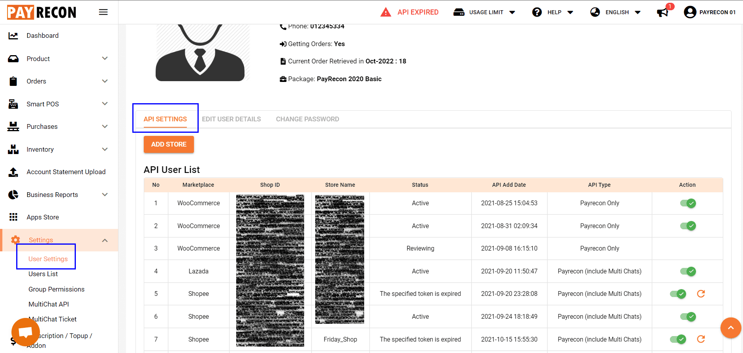Collapse the Settings submenu chevron
This screenshot has height=353, width=743.
coord(105,240)
